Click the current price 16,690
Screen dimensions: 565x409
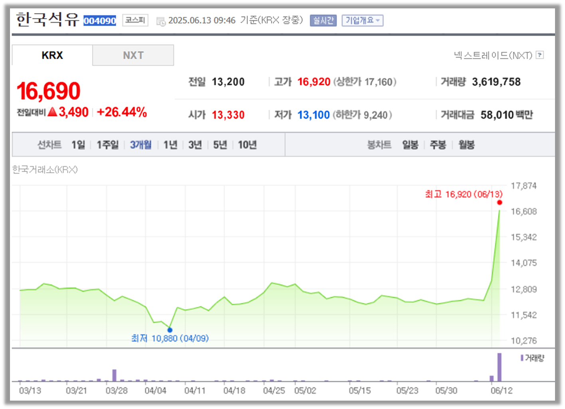click(x=48, y=91)
